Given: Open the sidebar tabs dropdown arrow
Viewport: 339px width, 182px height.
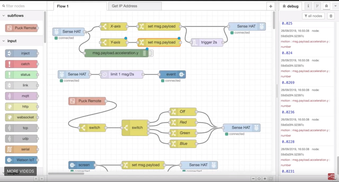Looking at the screenshot, I should pos(335,6).
